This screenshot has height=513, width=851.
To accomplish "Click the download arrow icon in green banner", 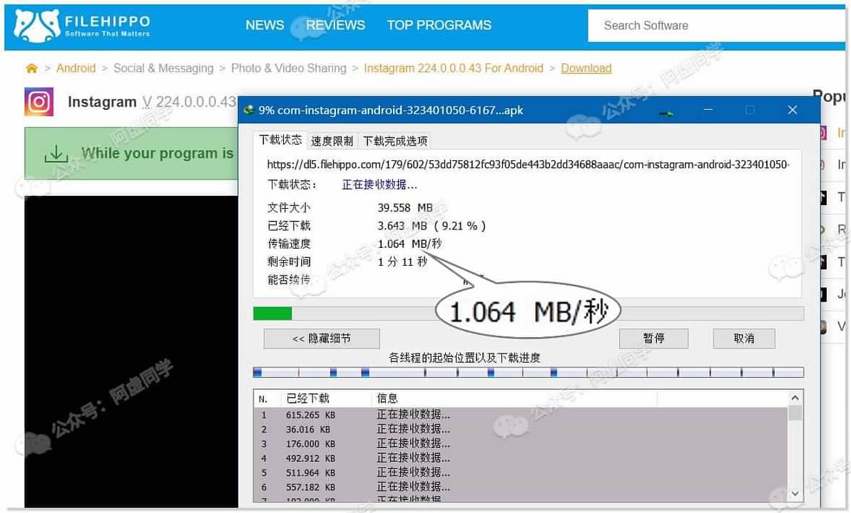I will (56, 153).
